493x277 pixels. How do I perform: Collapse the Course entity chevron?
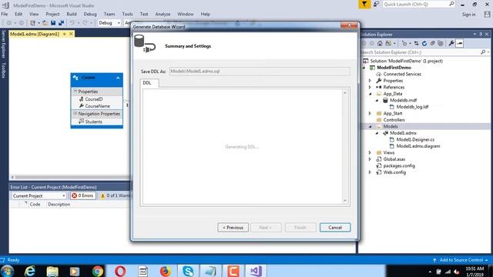(x=118, y=78)
